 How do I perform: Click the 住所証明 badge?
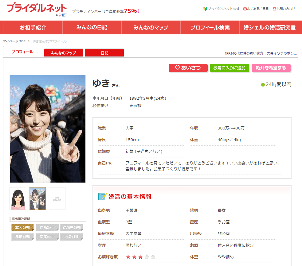point(47,228)
